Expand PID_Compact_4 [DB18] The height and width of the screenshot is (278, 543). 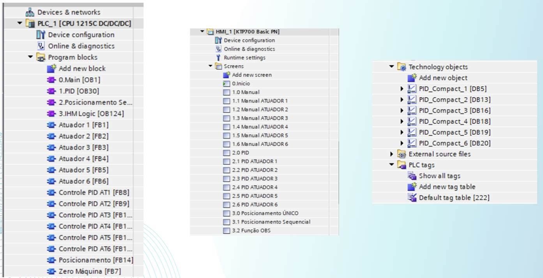[402, 122]
